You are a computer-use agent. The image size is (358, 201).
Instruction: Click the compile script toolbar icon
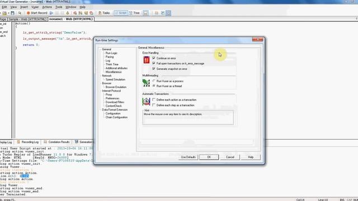click(68, 13)
